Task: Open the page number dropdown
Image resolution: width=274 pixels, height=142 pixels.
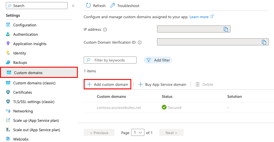Action: click(138, 133)
